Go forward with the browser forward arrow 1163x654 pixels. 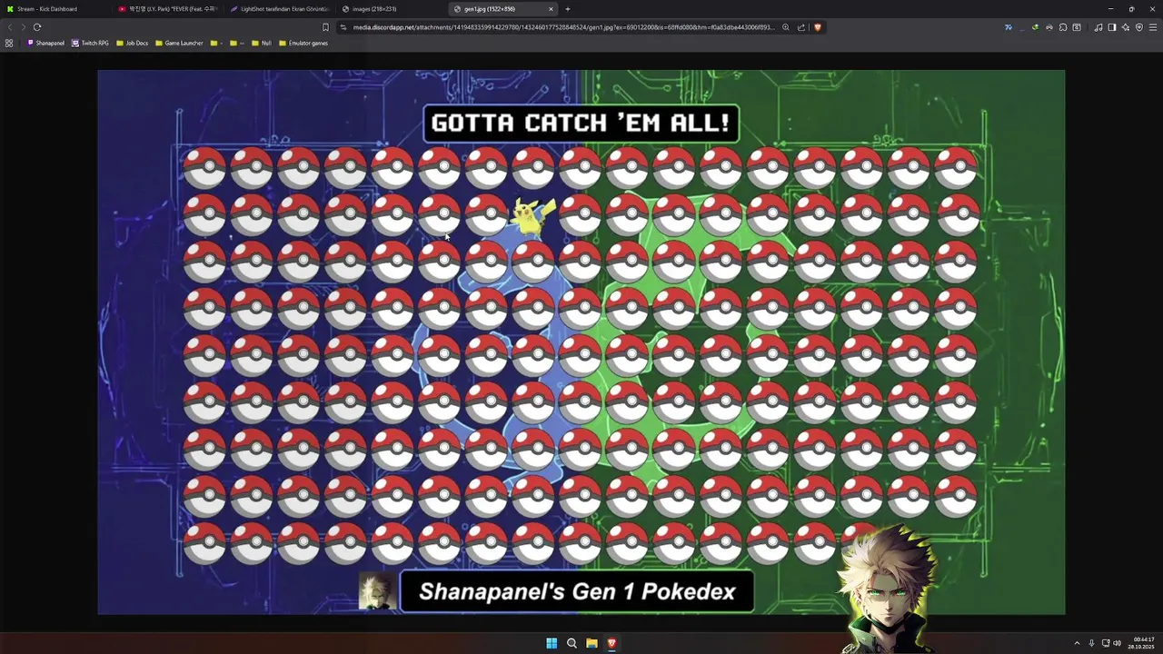23,27
